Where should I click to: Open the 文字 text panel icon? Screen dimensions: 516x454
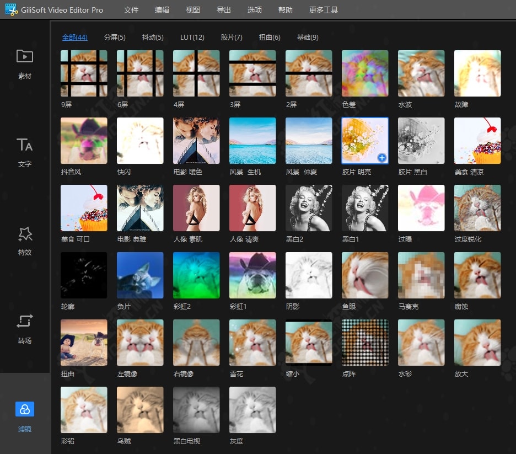pos(25,145)
